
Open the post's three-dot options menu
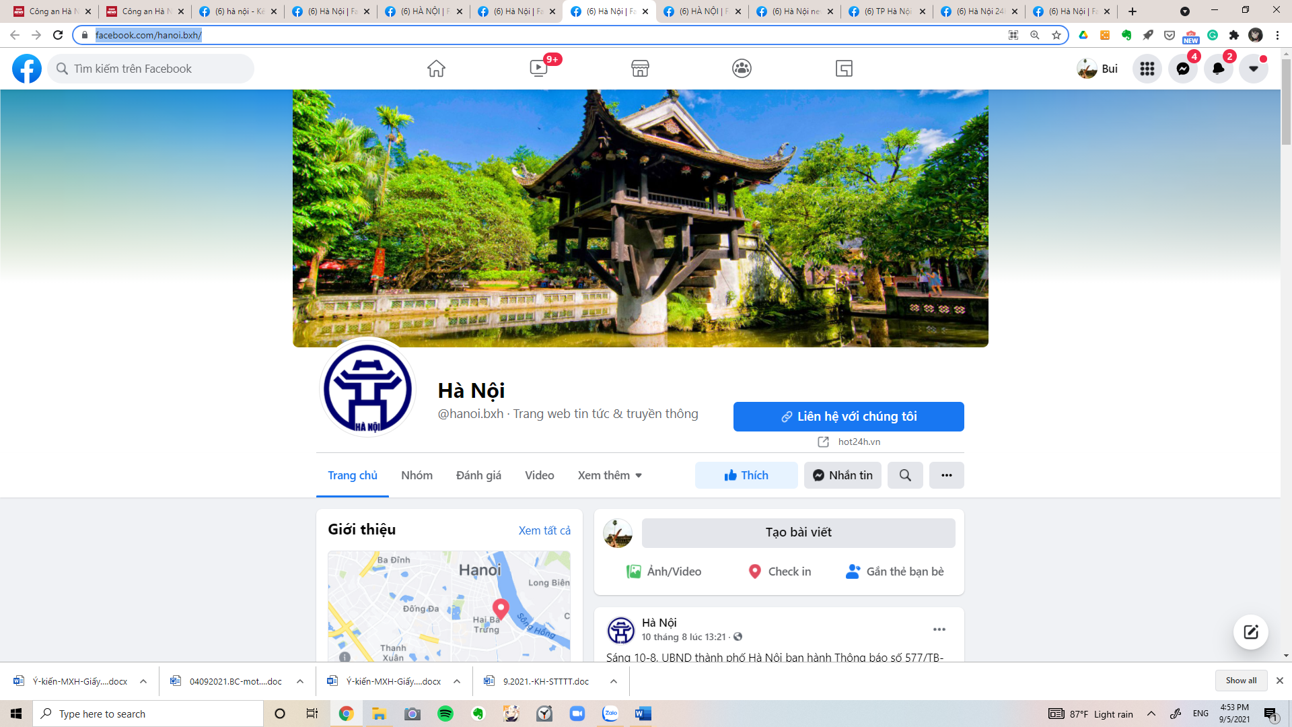coord(939,629)
